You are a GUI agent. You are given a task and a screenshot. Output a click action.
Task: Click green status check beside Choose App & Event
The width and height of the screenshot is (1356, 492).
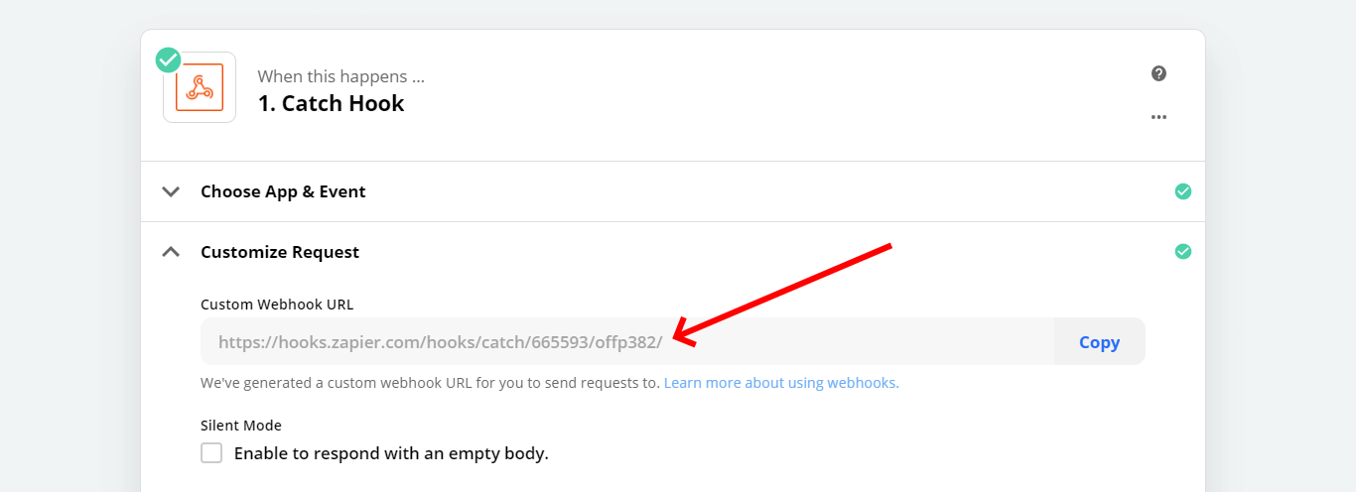[x=1182, y=191]
